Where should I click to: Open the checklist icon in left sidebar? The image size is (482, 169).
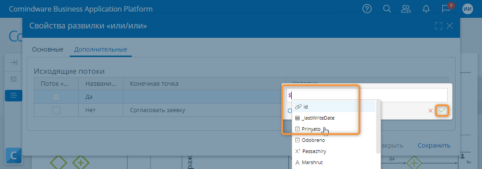13,79
